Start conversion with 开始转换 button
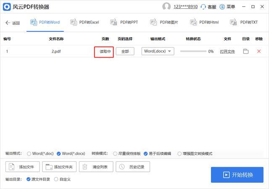269x189 pixels. pyautogui.click(x=237, y=175)
